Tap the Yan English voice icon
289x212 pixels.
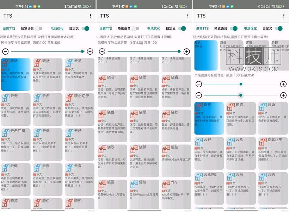coord(166,184)
